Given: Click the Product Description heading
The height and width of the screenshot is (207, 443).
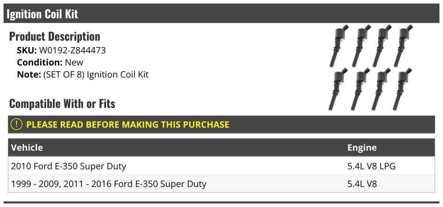Looking at the screenshot, I should click(x=55, y=36).
